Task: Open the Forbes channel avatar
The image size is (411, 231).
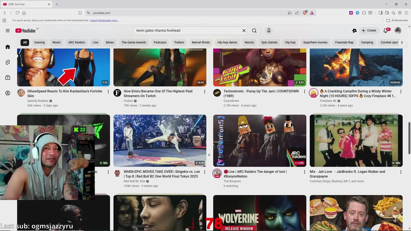Action: [x=118, y=93]
